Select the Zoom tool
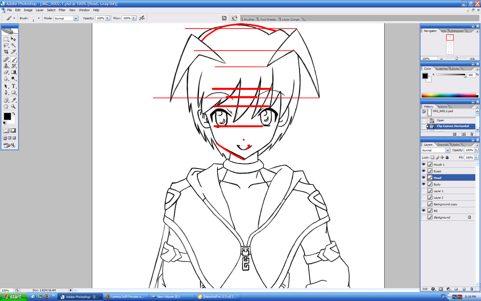Image resolution: width=481 pixels, height=301 pixels. point(13,106)
